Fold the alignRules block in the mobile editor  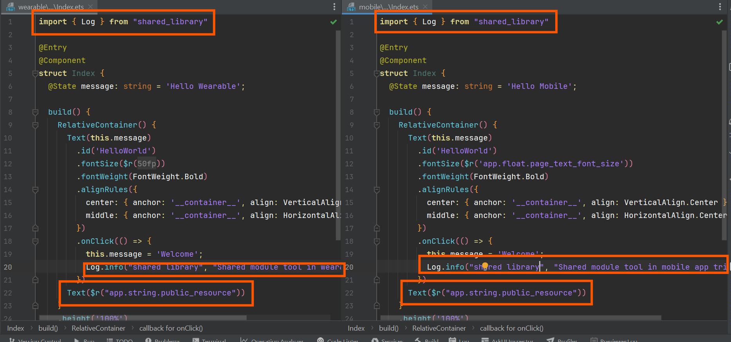pos(377,190)
